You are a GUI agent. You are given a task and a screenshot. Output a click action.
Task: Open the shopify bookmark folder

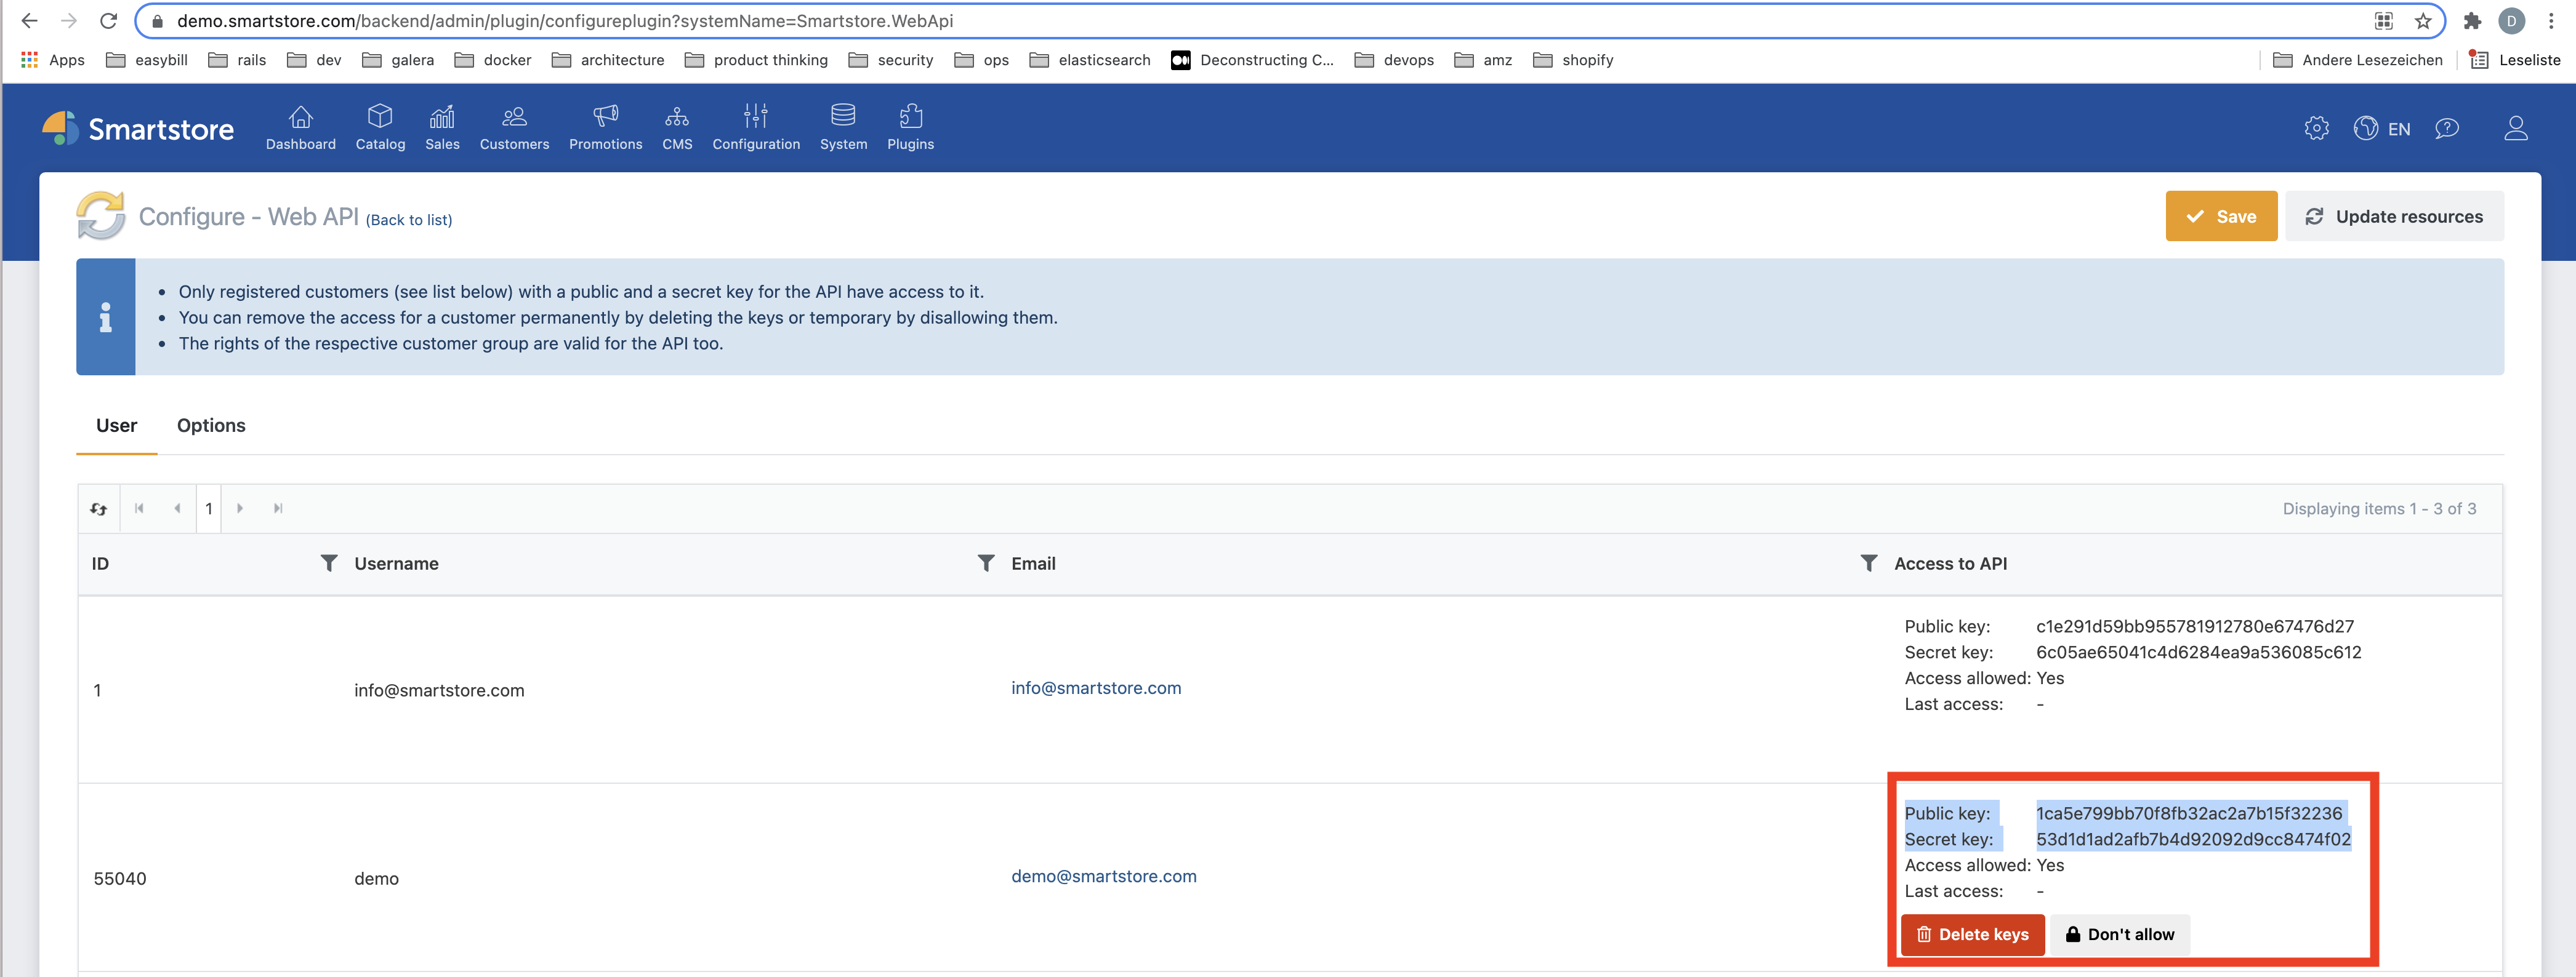[x=1573, y=60]
